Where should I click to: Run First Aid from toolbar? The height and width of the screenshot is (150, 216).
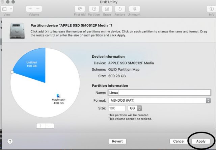pyautogui.click(x=80, y=9)
